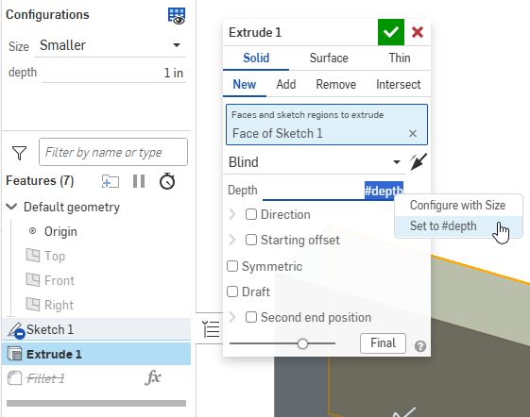Select the Front plane icon
This screenshot has height=417, width=530.
[33, 280]
